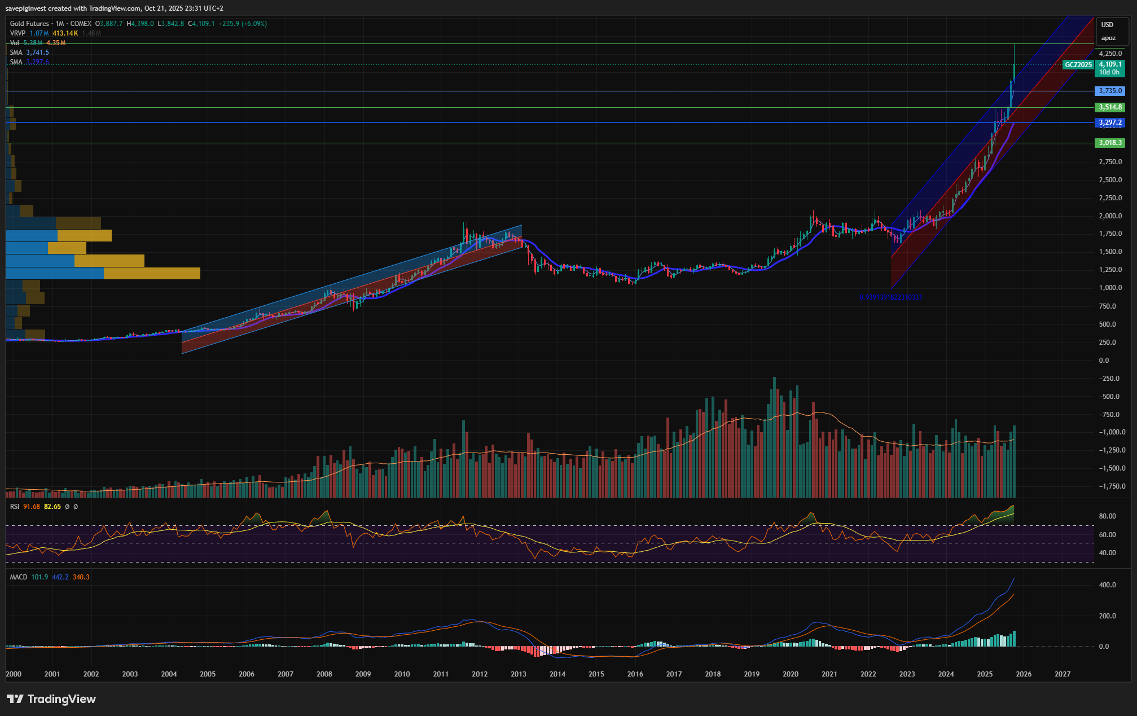Image resolution: width=1137 pixels, height=716 pixels.
Task: Click the 2020 label on time axis
Action: (x=790, y=674)
